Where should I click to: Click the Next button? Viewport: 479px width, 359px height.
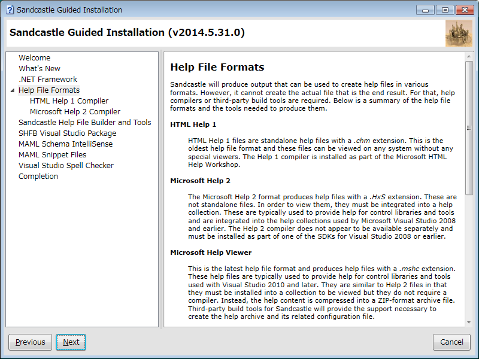tap(71, 342)
